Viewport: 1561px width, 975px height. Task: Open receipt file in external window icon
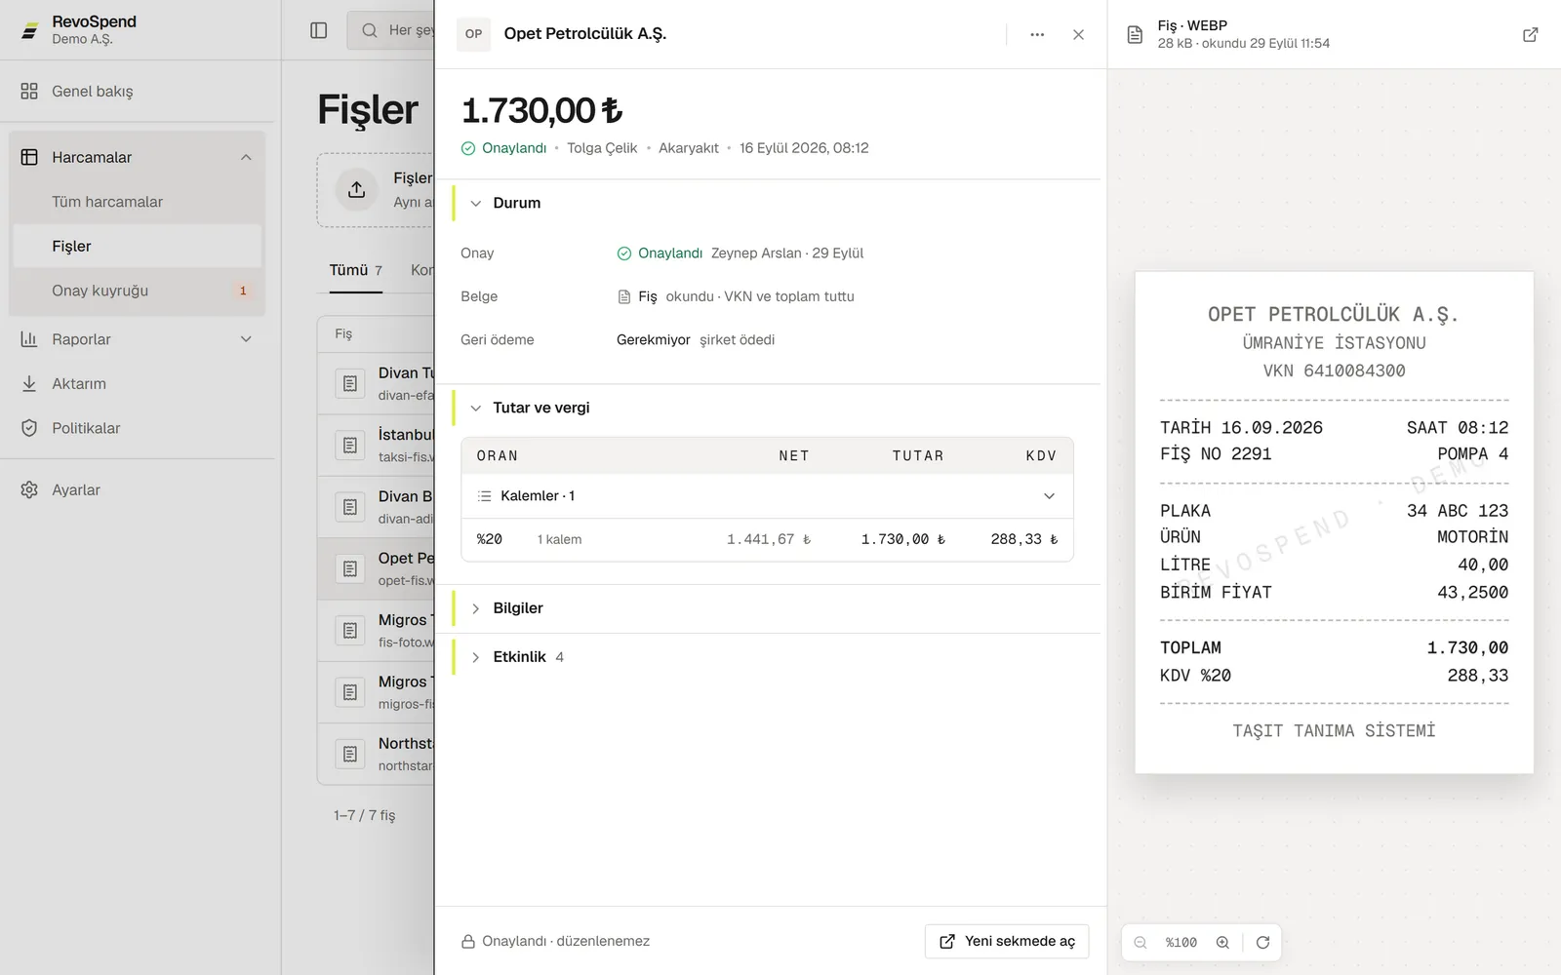point(1530,34)
